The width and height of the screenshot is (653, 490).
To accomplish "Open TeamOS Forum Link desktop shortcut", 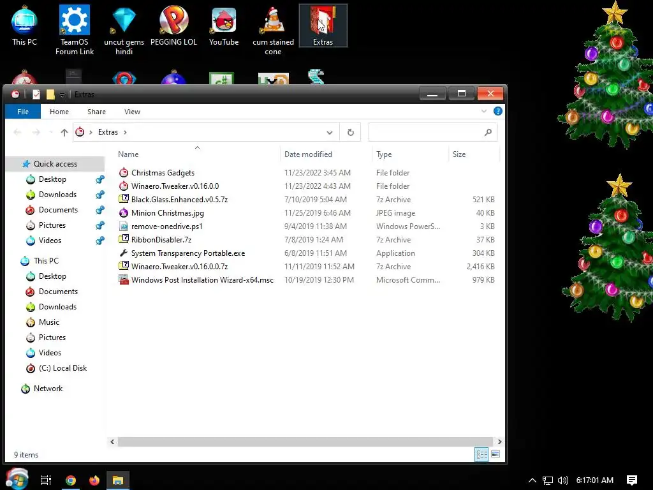I will pos(75,30).
